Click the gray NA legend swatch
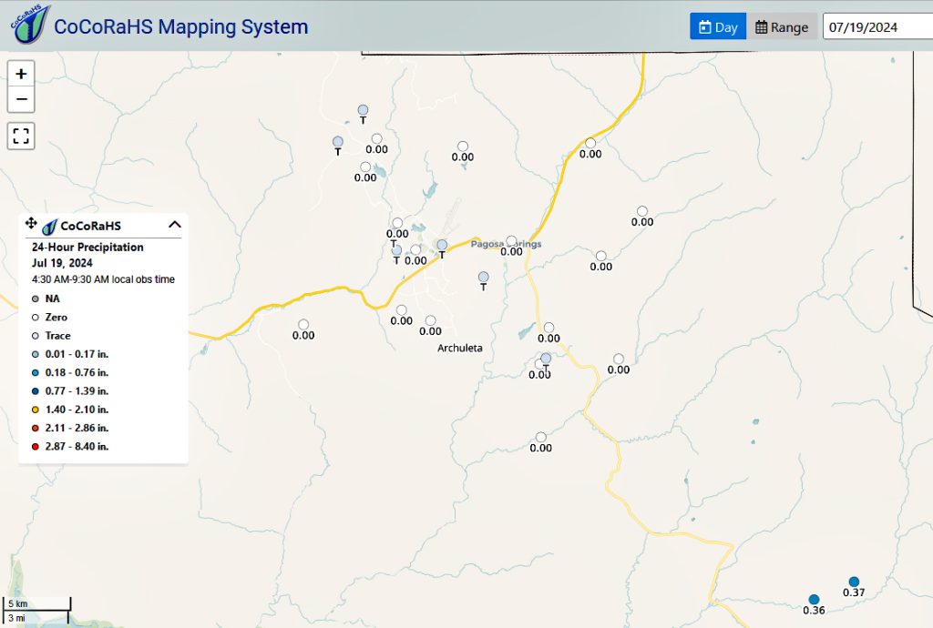This screenshot has width=933, height=628. [x=36, y=299]
